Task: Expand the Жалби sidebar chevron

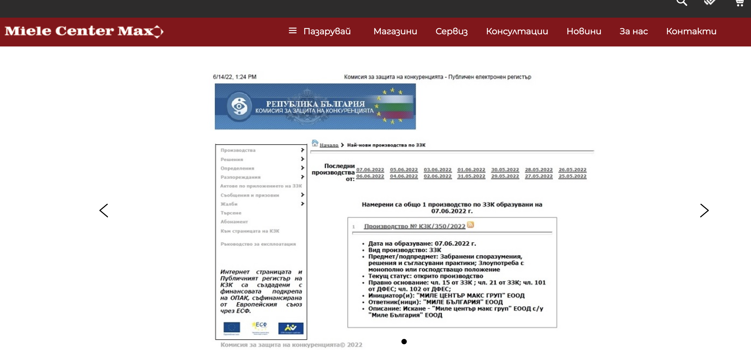Action: (x=302, y=204)
